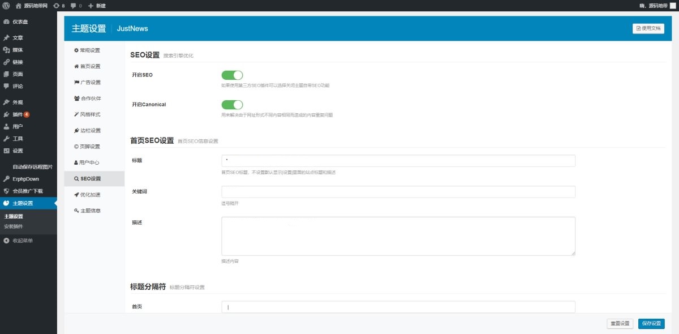Image resolution: width=679 pixels, height=334 pixels.
Task: Click the WordPress logo in admin bar
Action: [5, 5]
